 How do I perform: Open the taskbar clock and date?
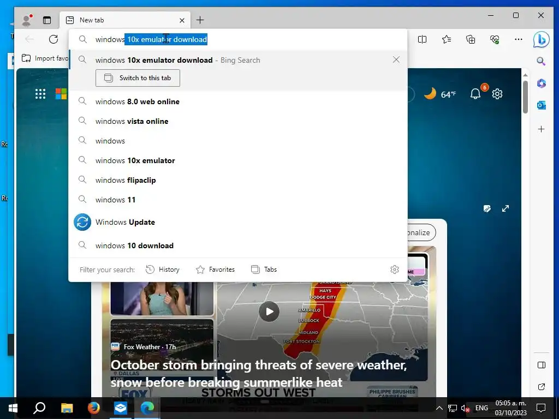[510, 408]
